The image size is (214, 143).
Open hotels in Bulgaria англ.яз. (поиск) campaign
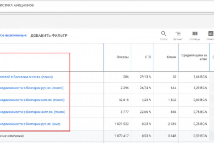tap(26, 77)
